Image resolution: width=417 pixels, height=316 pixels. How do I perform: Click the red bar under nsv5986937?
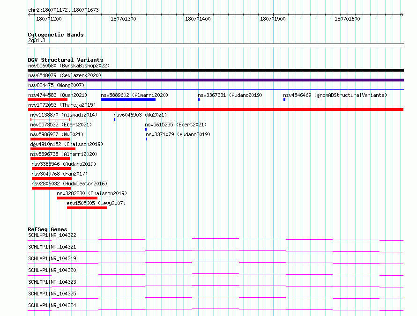[x=50, y=139]
